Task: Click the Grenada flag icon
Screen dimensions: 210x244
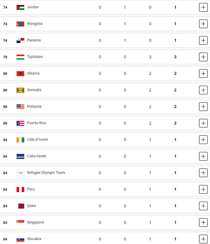Action: 20,90
